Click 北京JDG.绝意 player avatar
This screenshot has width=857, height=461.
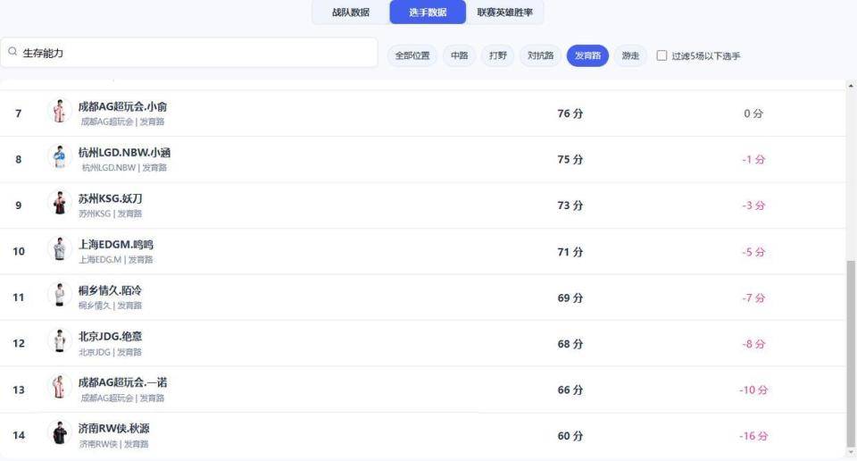click(x=59, y=342)
